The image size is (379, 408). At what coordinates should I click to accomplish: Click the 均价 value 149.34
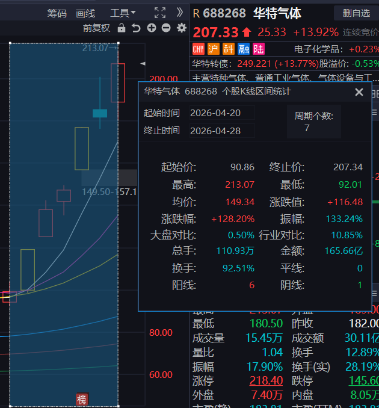[239, 202]
